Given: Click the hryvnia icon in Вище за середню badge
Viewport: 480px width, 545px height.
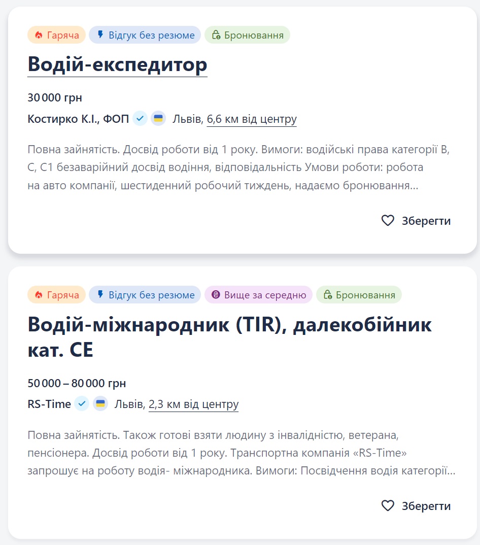Looking at the screenshot, I should coord(216,294).
